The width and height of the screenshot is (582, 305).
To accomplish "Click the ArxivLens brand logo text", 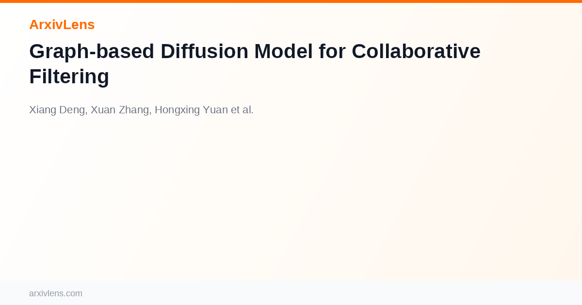I will coord(62,25).
